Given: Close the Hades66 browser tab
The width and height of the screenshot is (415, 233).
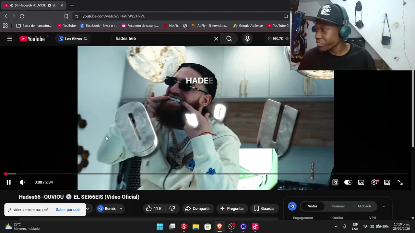Looking at the screenshot, I should 62,6.
